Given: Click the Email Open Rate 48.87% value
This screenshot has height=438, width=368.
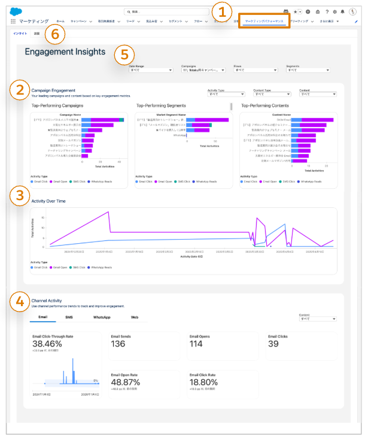Looking at the screenshot, I should [126, 382].
